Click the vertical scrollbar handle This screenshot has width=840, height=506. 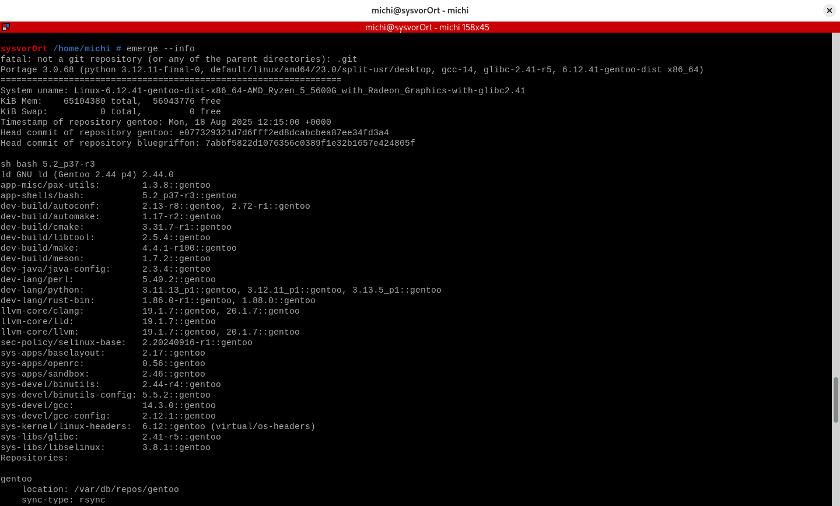click(835, 400)
